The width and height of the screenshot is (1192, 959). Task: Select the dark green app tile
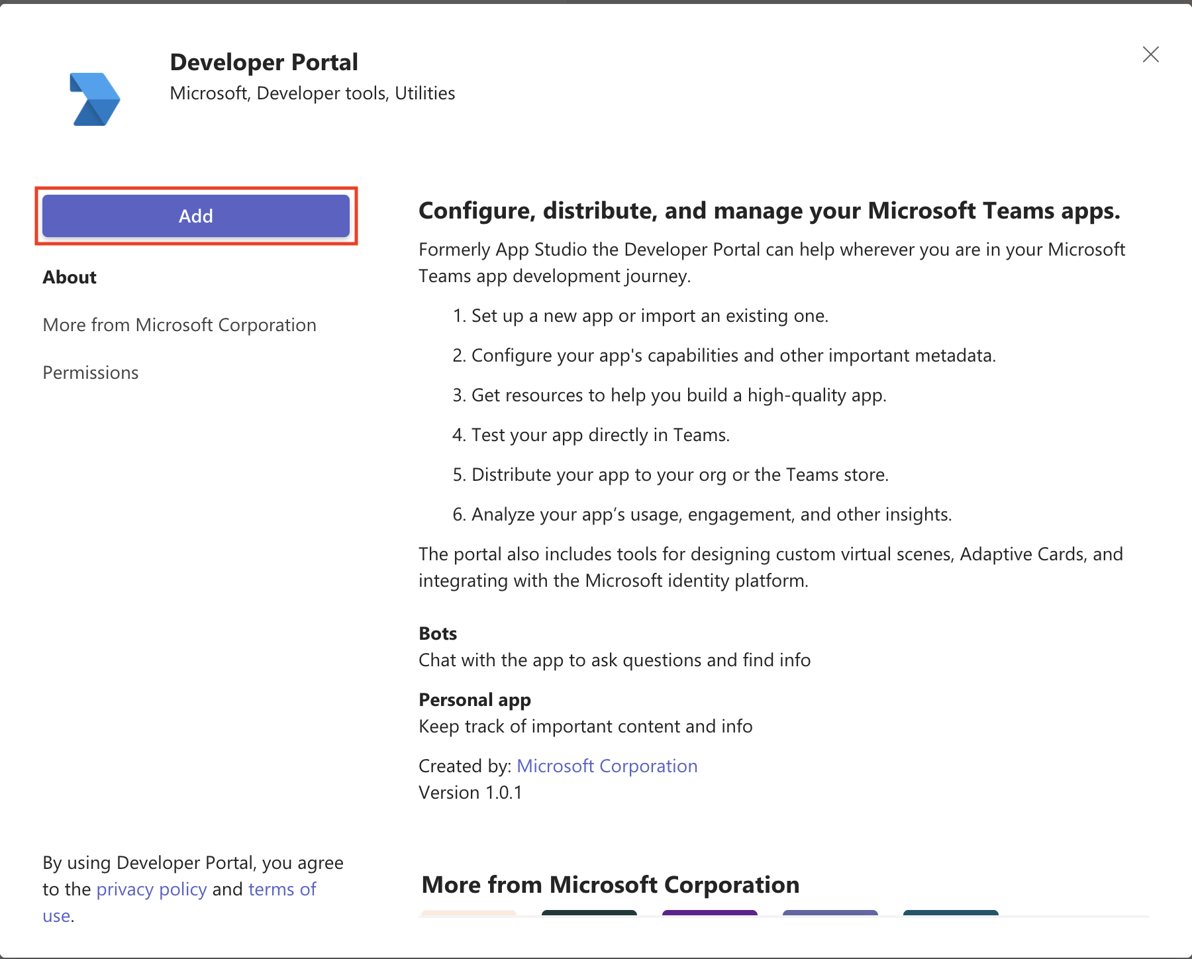click(x=589, y=917)
